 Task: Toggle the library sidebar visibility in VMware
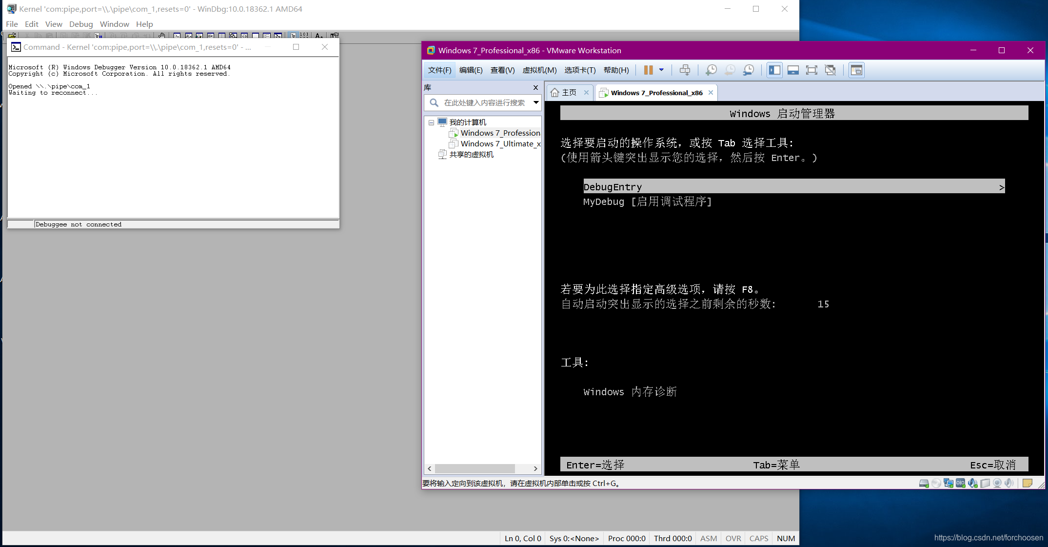(x=774, y=70)
